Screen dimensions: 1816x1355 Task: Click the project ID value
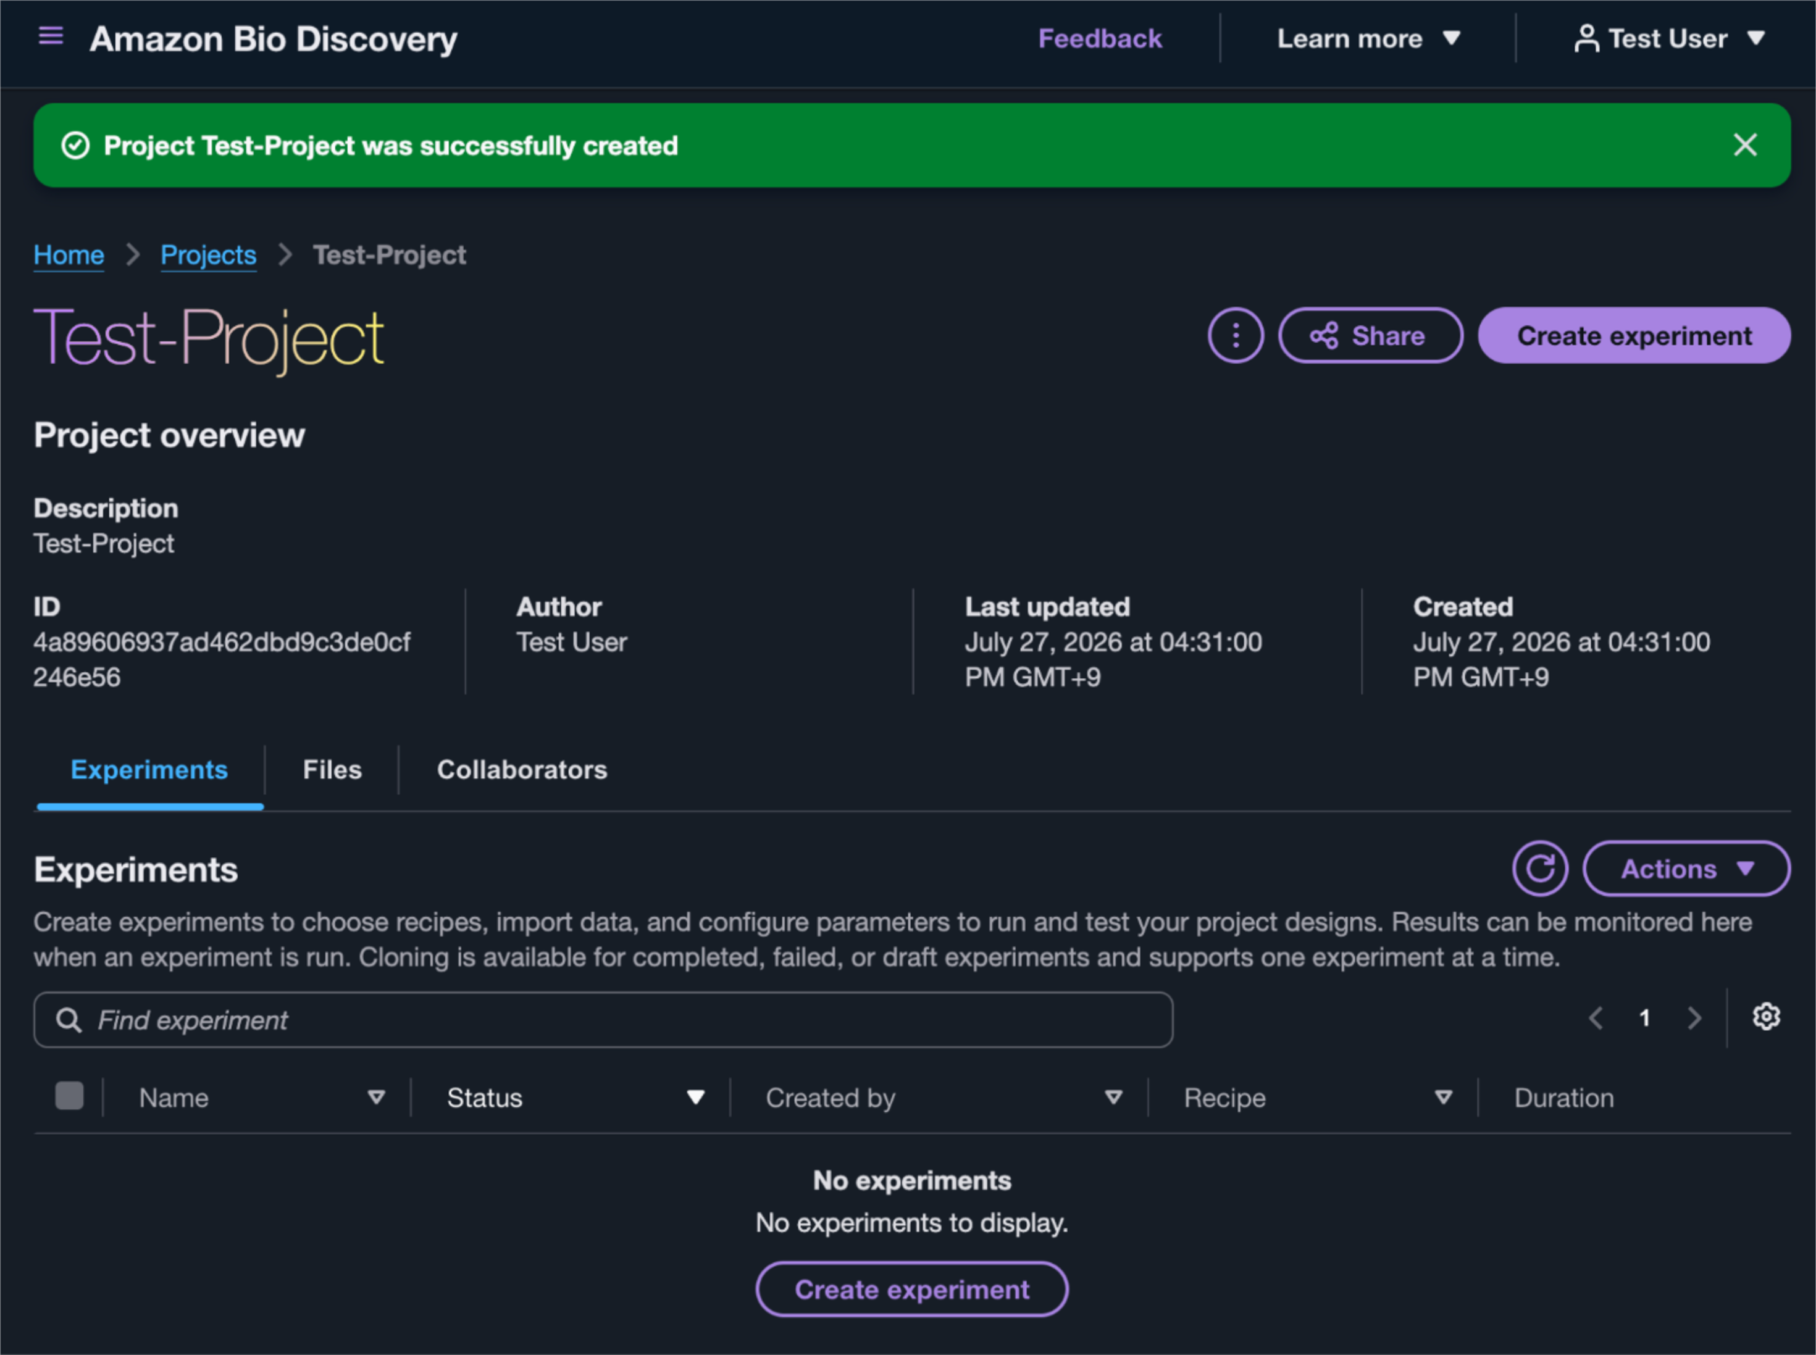pos(222,659)
